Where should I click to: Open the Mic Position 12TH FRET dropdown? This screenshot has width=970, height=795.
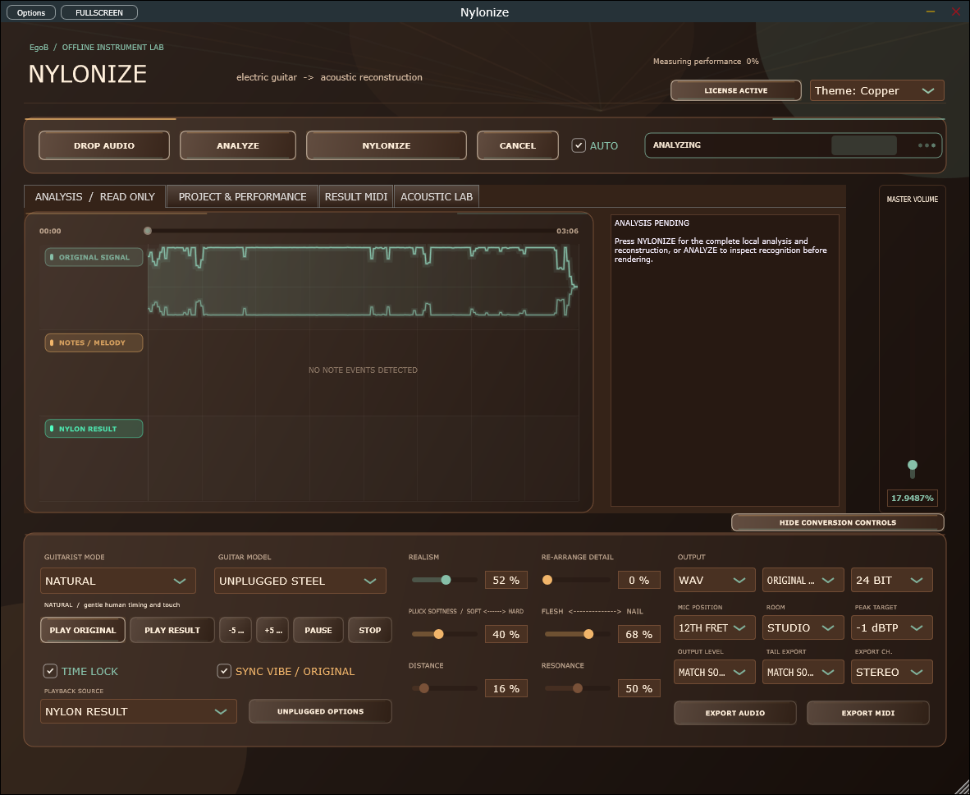(x=715, y=627)
